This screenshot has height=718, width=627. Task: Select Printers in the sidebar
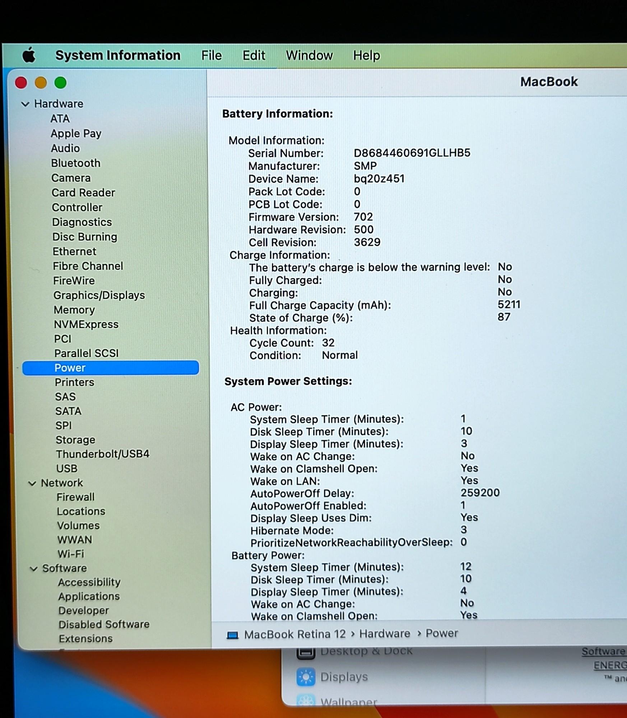click(74, 382)
